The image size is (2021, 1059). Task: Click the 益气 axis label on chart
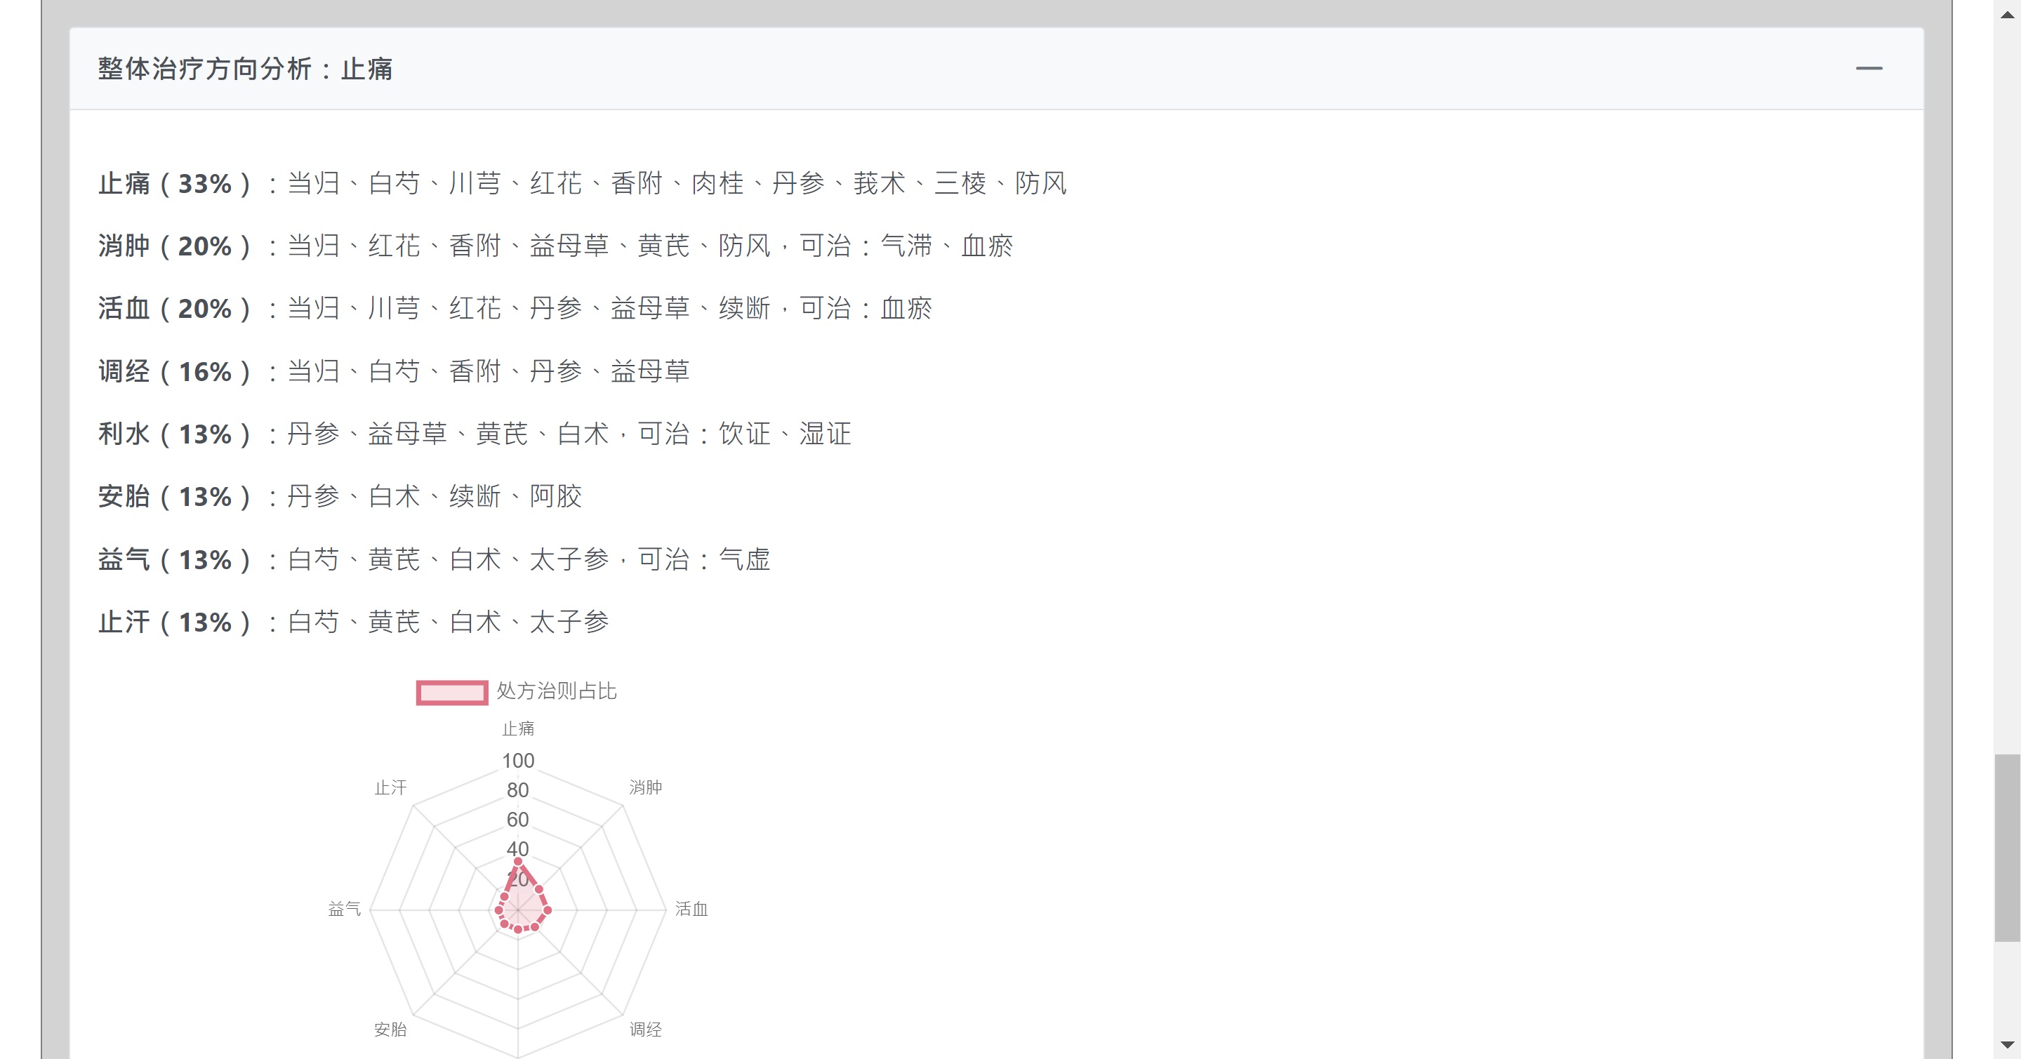[x=345, y=908]
